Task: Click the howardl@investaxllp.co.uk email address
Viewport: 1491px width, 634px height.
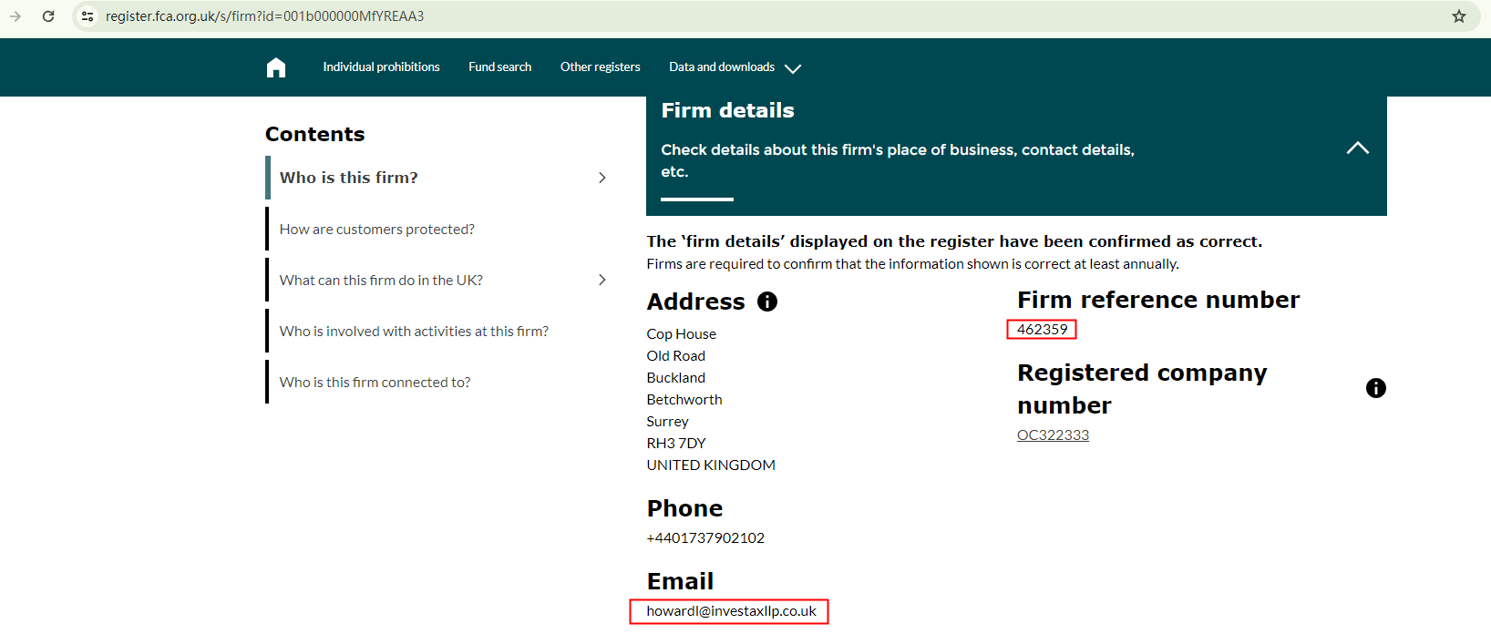Action: 731,611
